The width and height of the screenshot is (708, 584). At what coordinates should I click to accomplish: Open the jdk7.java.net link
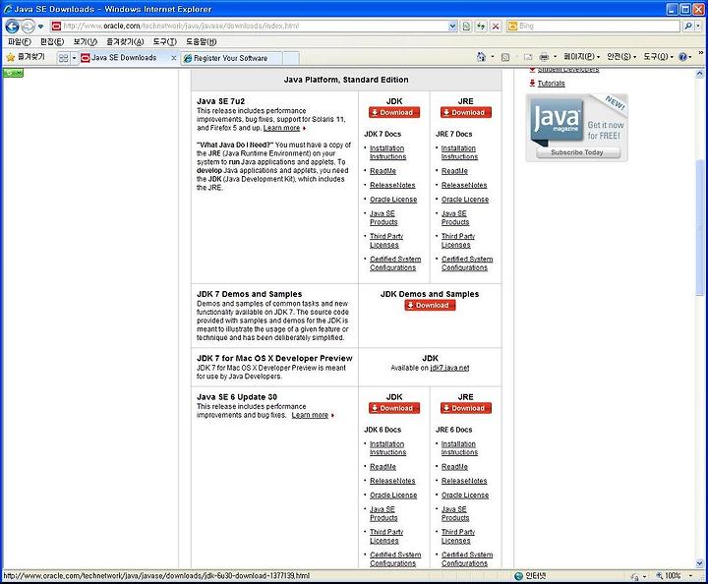click(449, 368)
